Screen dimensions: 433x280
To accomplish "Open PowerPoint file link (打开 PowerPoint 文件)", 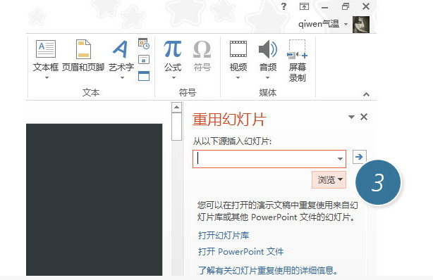I will [x=240, y=252].
